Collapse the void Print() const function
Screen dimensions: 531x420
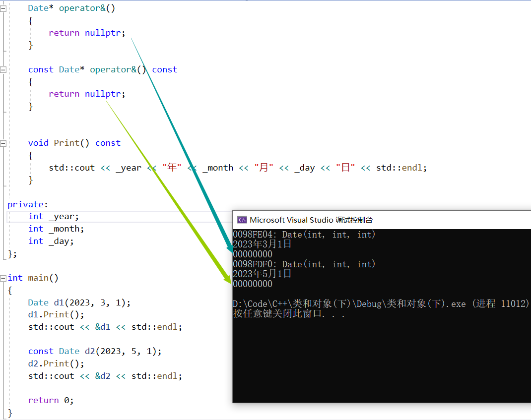[x=3, y=143]
